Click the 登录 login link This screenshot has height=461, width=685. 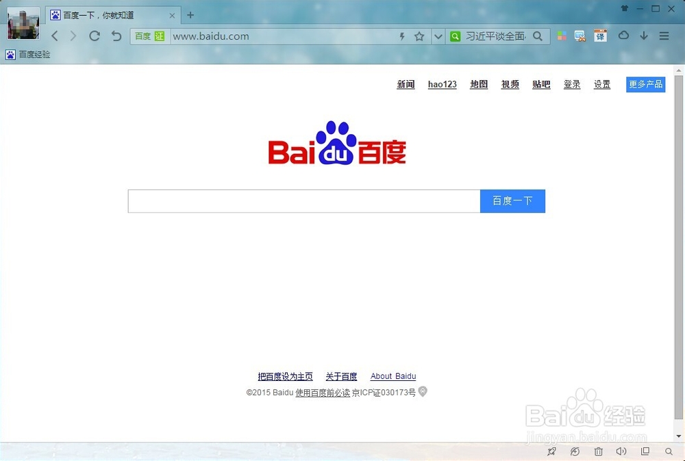click(572, 84)
